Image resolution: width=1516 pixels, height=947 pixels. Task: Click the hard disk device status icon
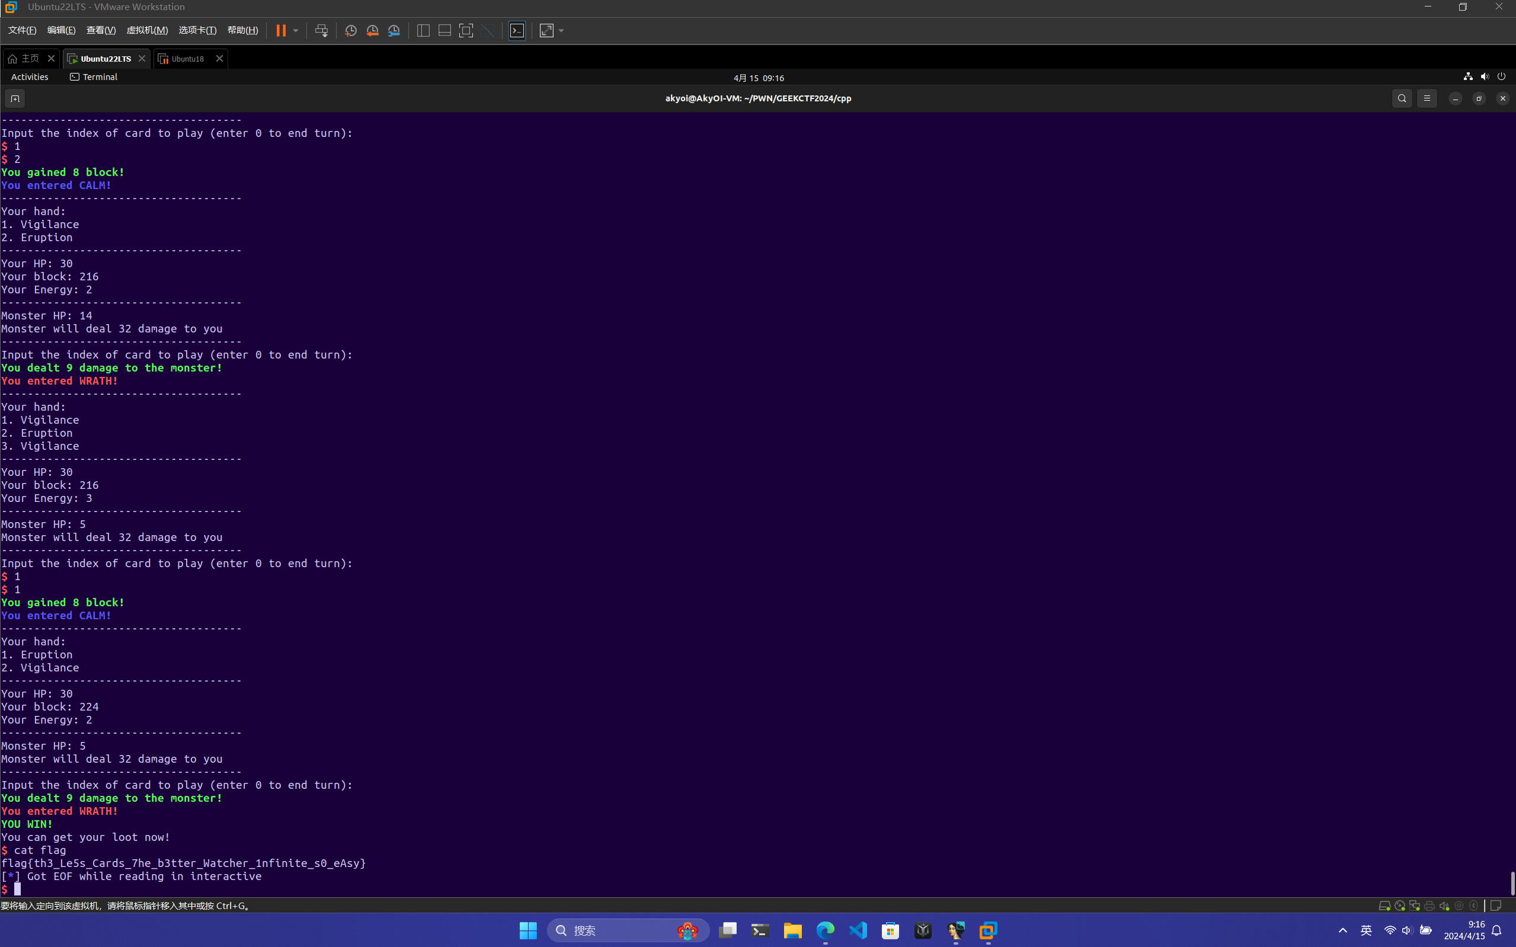click(1384, 906)
